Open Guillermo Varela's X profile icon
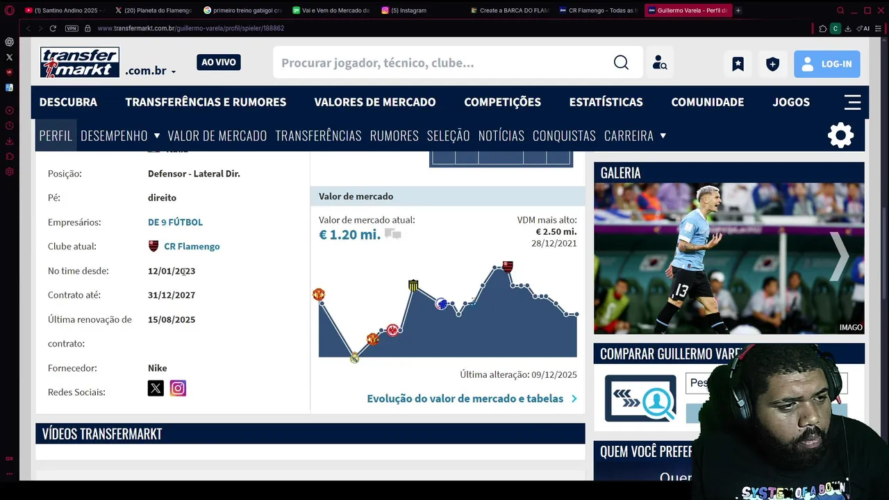 pyautogui.click(x=156, y=388)
